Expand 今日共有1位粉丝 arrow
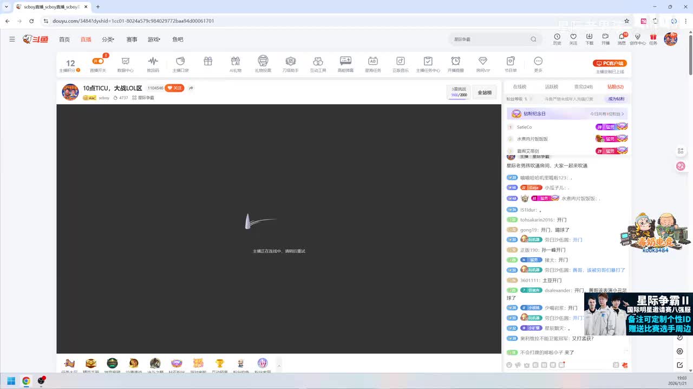693x389 pixels. click(623, 114)
